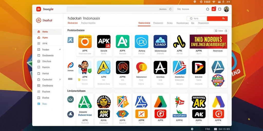Click the red button next to the Nok search box
This screenshot has height=131, width=263.
coord(217,18)
